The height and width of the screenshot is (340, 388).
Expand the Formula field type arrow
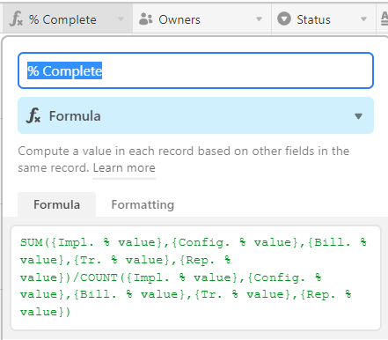pyautogui.click(x=358, y=116)
